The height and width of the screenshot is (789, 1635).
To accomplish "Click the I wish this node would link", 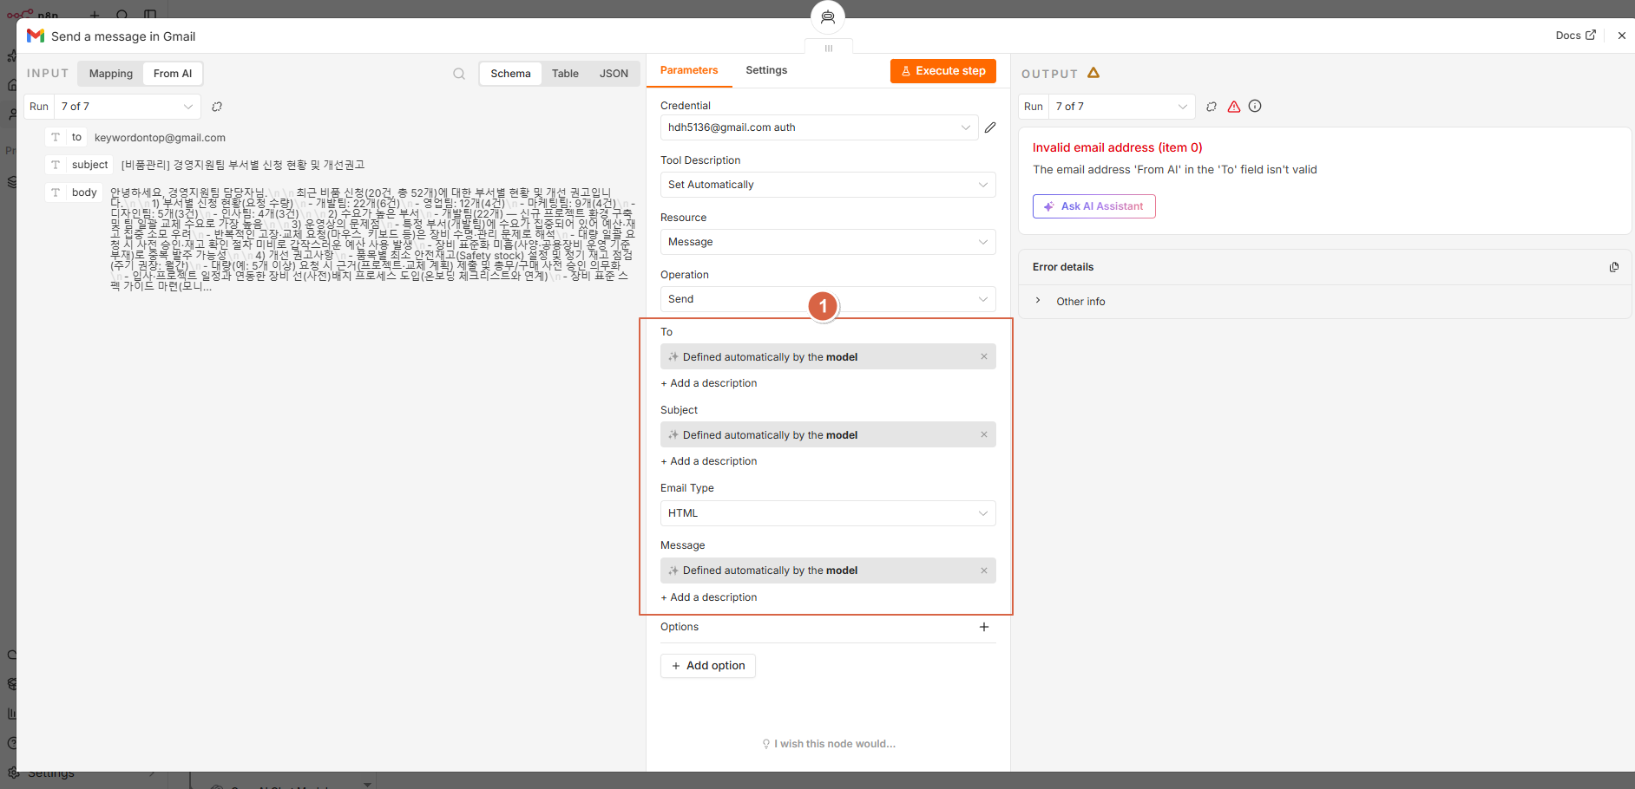I will point(829,744).
